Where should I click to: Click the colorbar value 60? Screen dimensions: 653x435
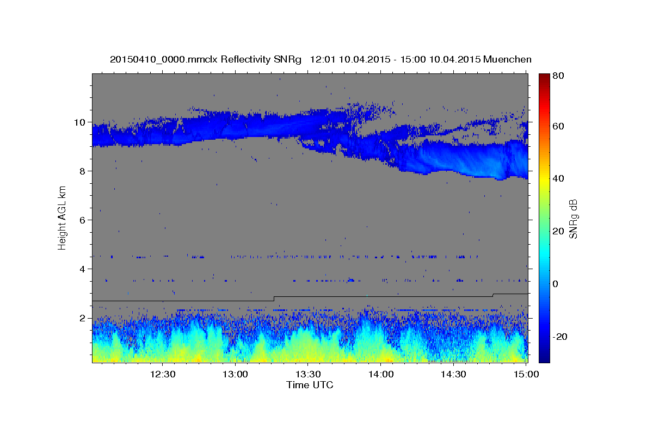click(x=558, y=126)
